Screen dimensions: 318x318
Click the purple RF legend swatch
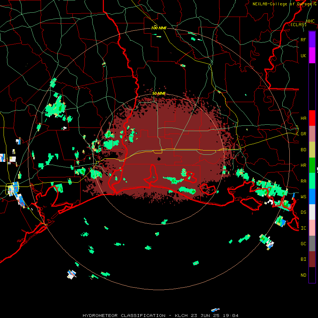tap(312, 40)
